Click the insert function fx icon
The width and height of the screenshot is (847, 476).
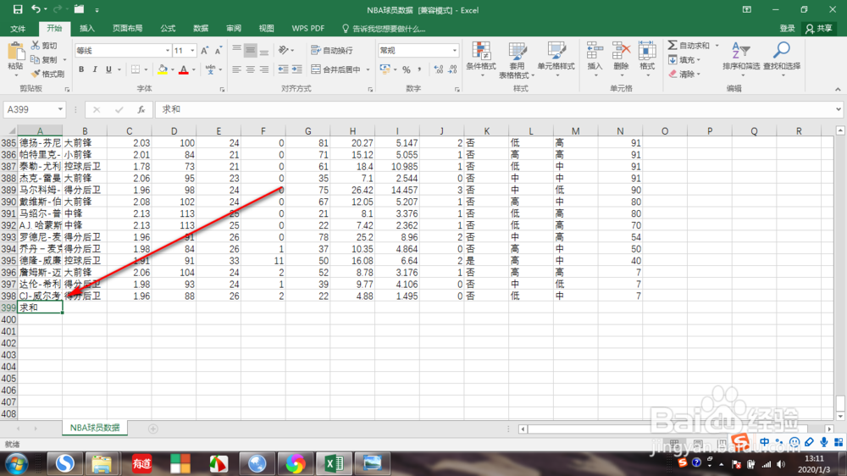141,109
